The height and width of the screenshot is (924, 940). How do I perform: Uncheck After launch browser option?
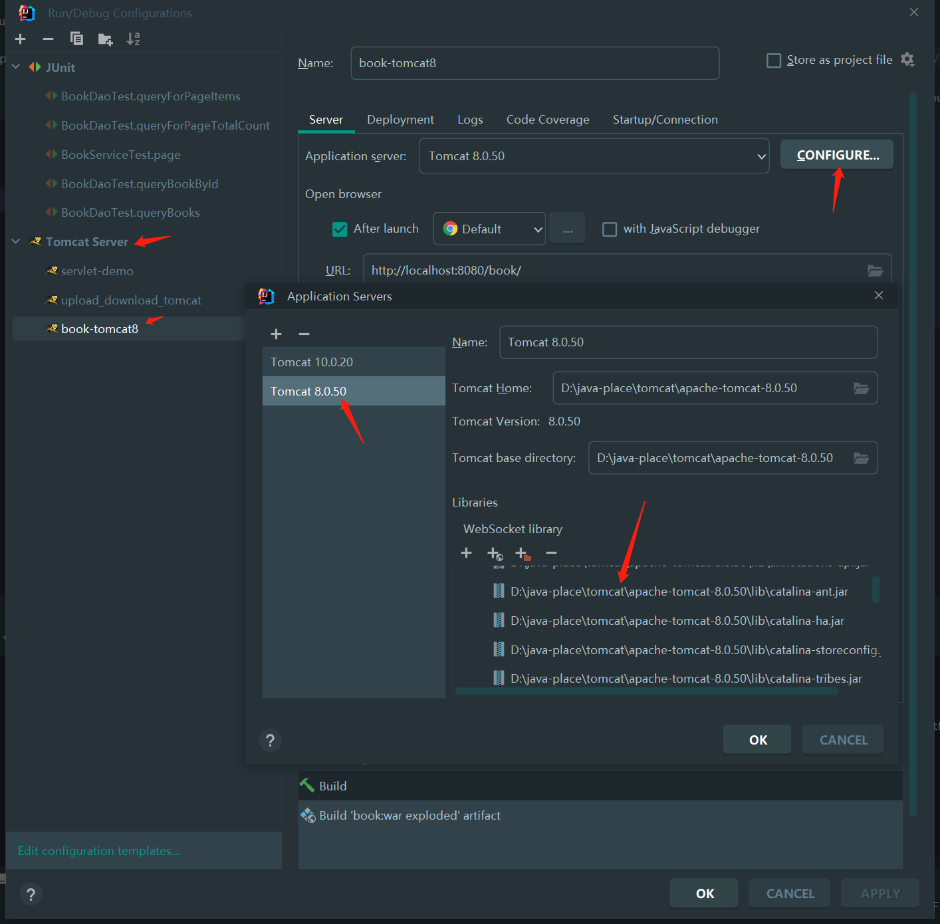pyautogui.click(x=340, y=229)
